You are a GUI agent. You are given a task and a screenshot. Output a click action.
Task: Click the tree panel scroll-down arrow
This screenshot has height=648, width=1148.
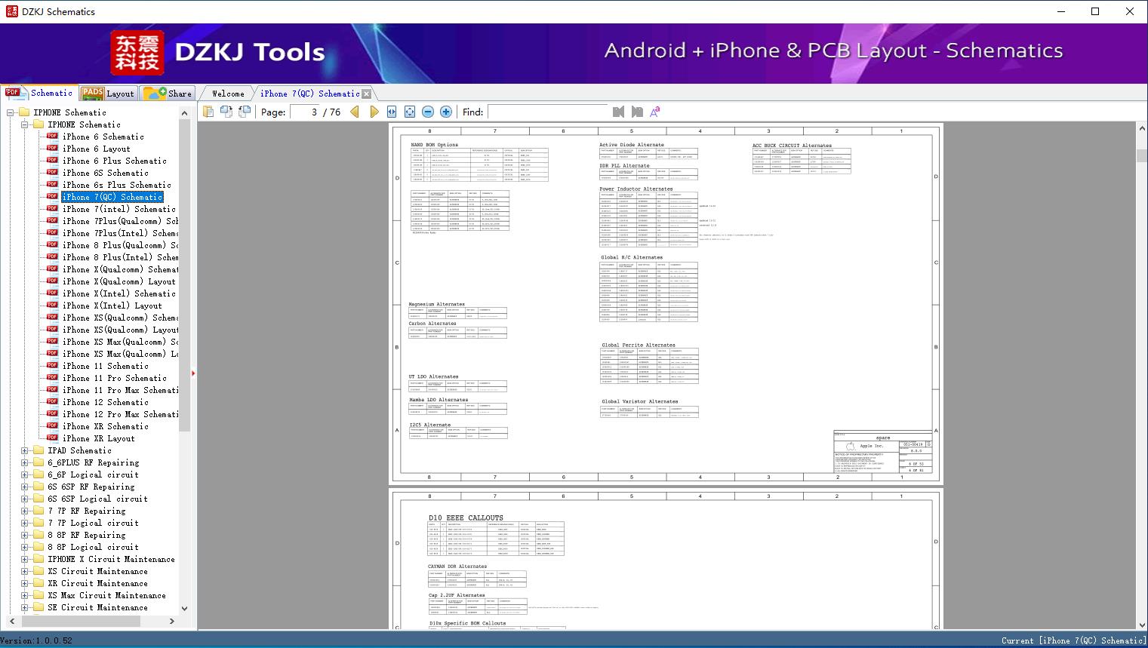coord(184,608)
